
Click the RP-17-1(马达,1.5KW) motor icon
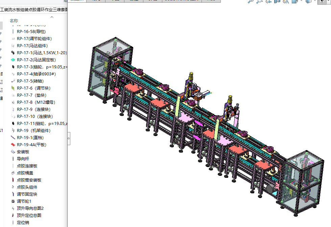pos(13,53)
